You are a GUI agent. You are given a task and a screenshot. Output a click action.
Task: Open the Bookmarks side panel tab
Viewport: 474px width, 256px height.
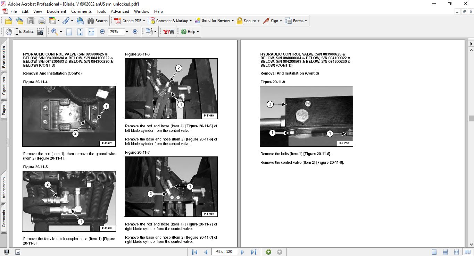coord(4,57)
